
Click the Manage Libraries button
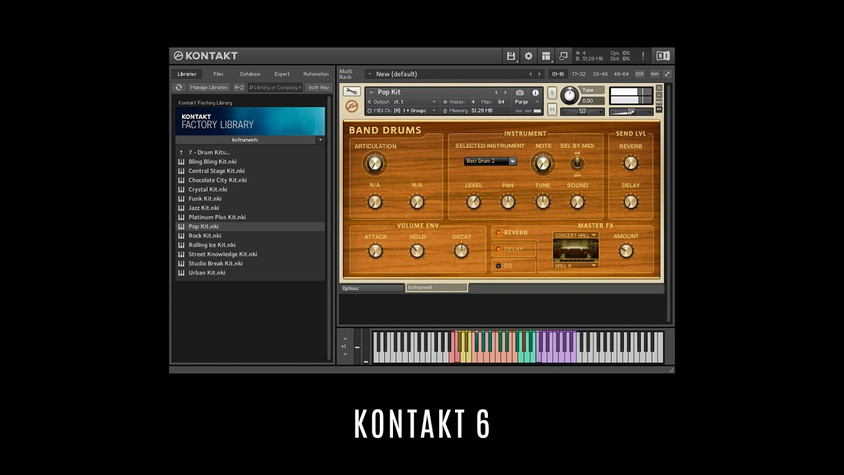pyautogui.click(x=208, y=87)
